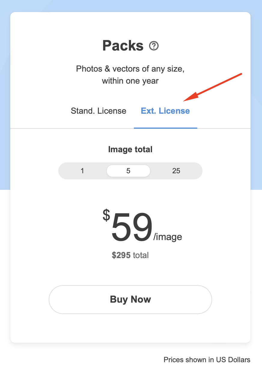The image size is (262, 370).
Task: Click the Buy Now button
Action: 130,299
